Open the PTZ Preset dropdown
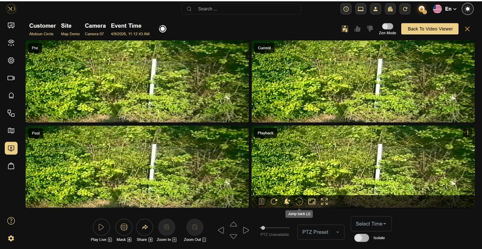482x249 pixels. click(321, 232)
